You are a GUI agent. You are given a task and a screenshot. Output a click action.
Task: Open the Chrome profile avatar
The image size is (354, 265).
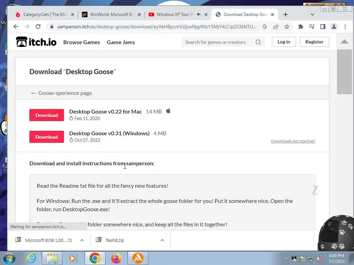334,27
